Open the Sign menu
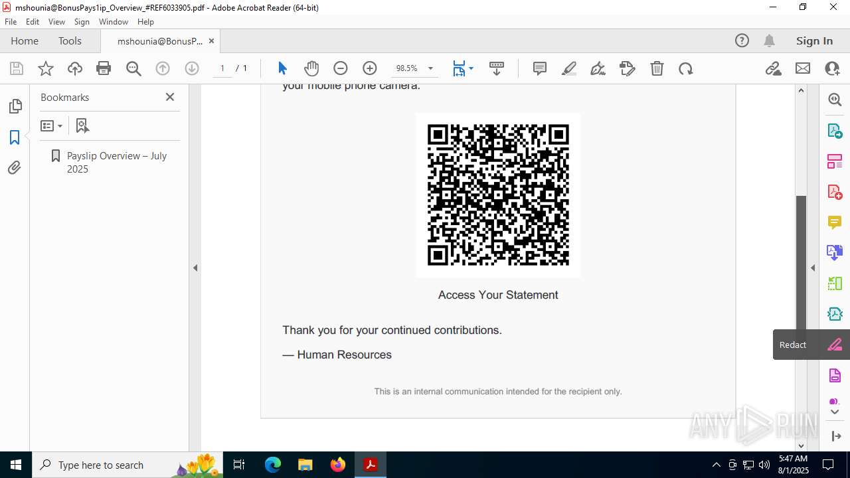 pos(82,21)
